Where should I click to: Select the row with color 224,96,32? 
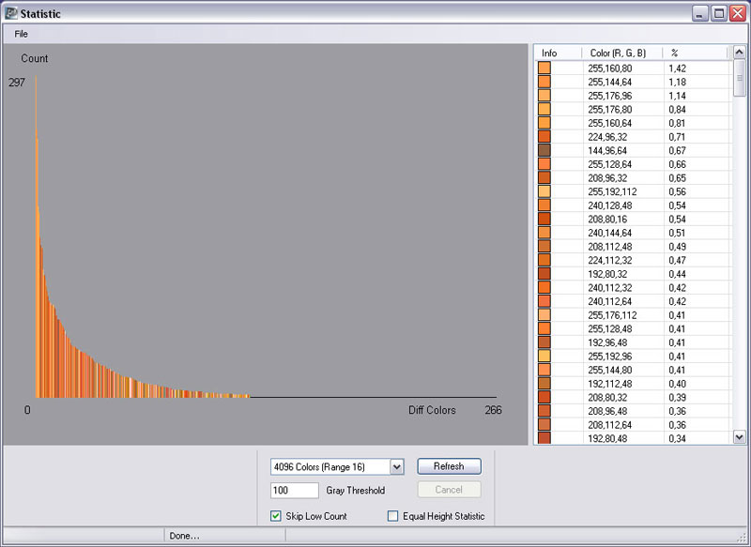pos(610,136)
